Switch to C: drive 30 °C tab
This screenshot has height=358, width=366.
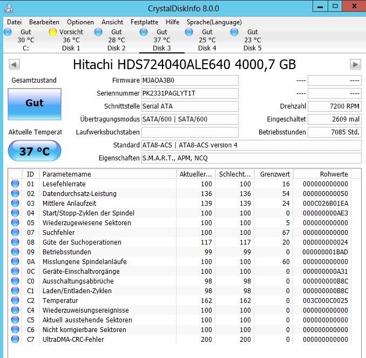(x=26, y=40)
